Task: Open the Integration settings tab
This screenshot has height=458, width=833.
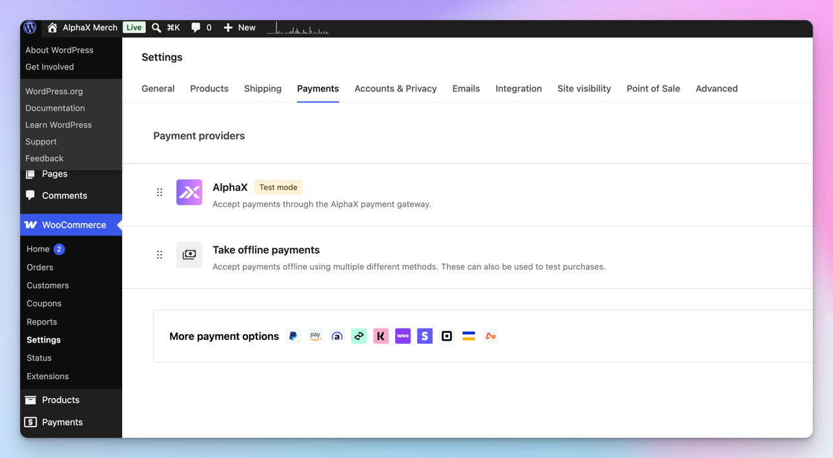Action: (x=519, y=88)
